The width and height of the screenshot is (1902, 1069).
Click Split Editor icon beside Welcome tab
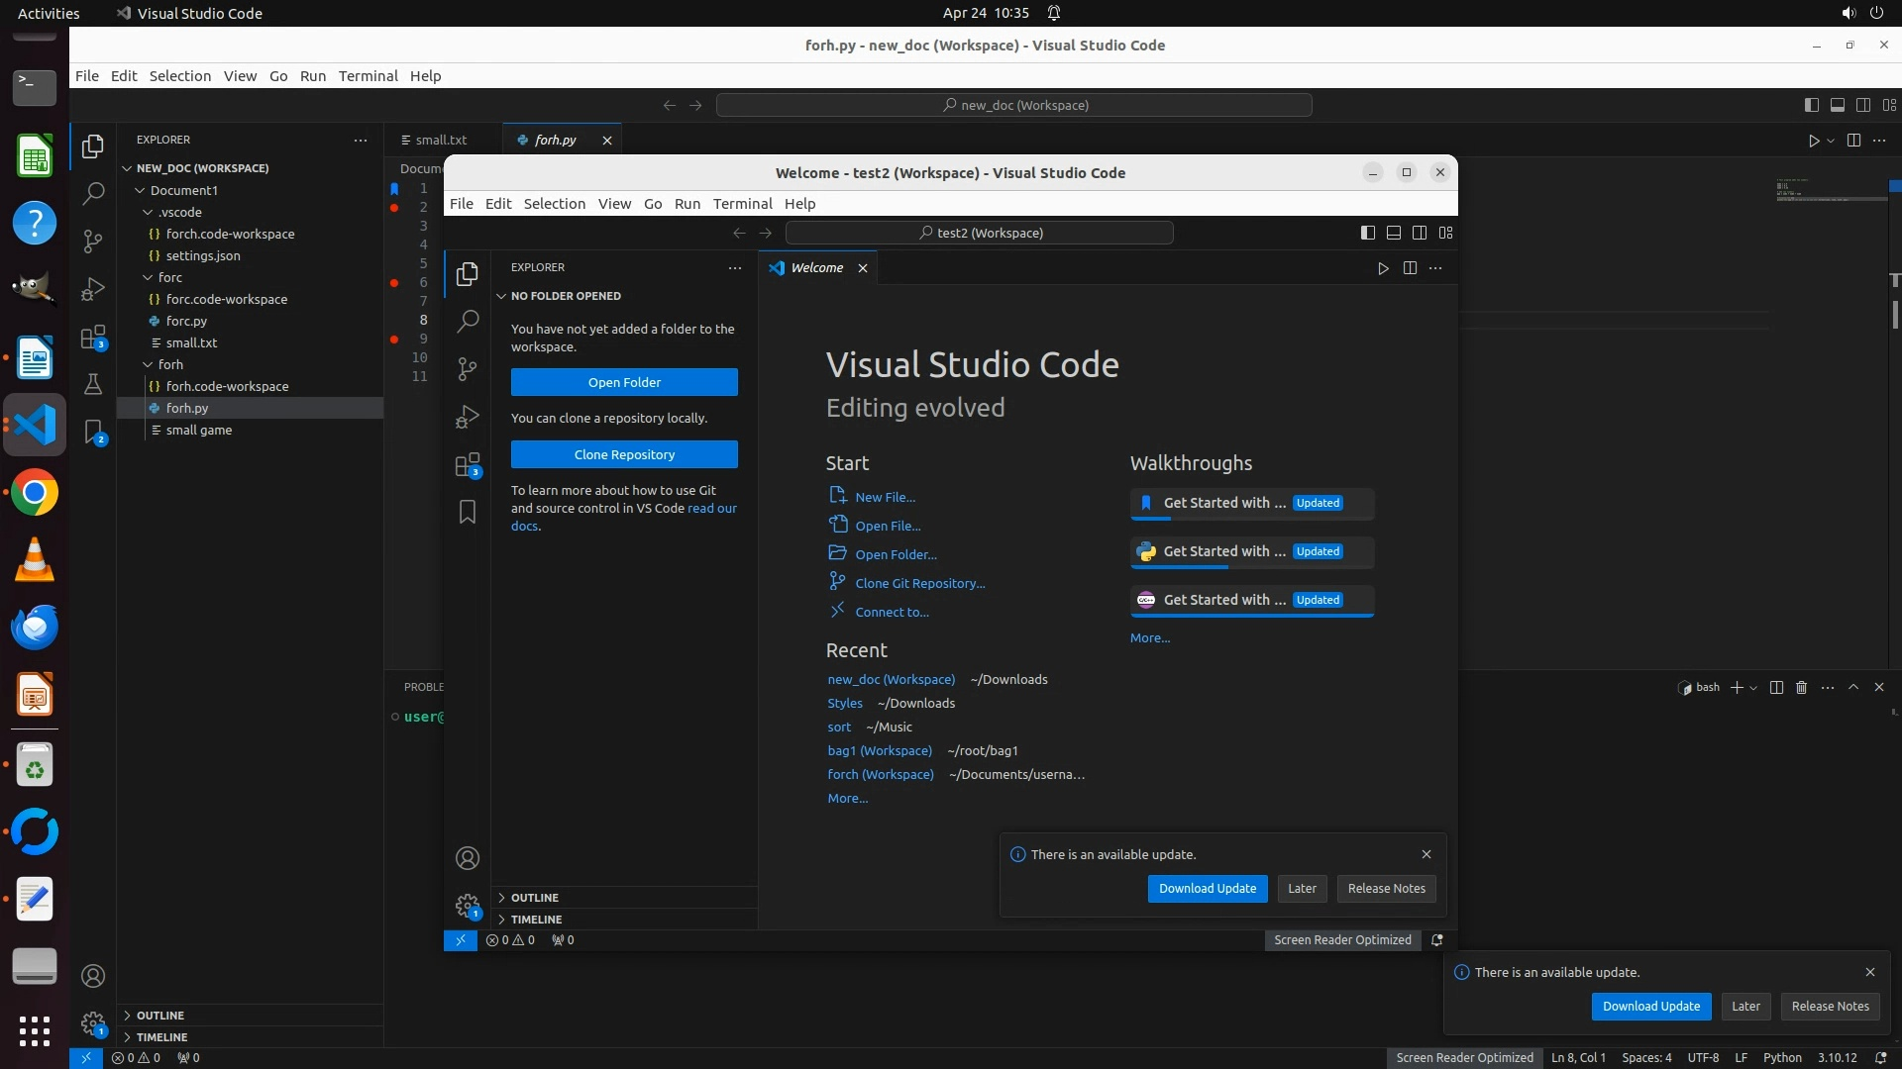tap(1410, 268)
